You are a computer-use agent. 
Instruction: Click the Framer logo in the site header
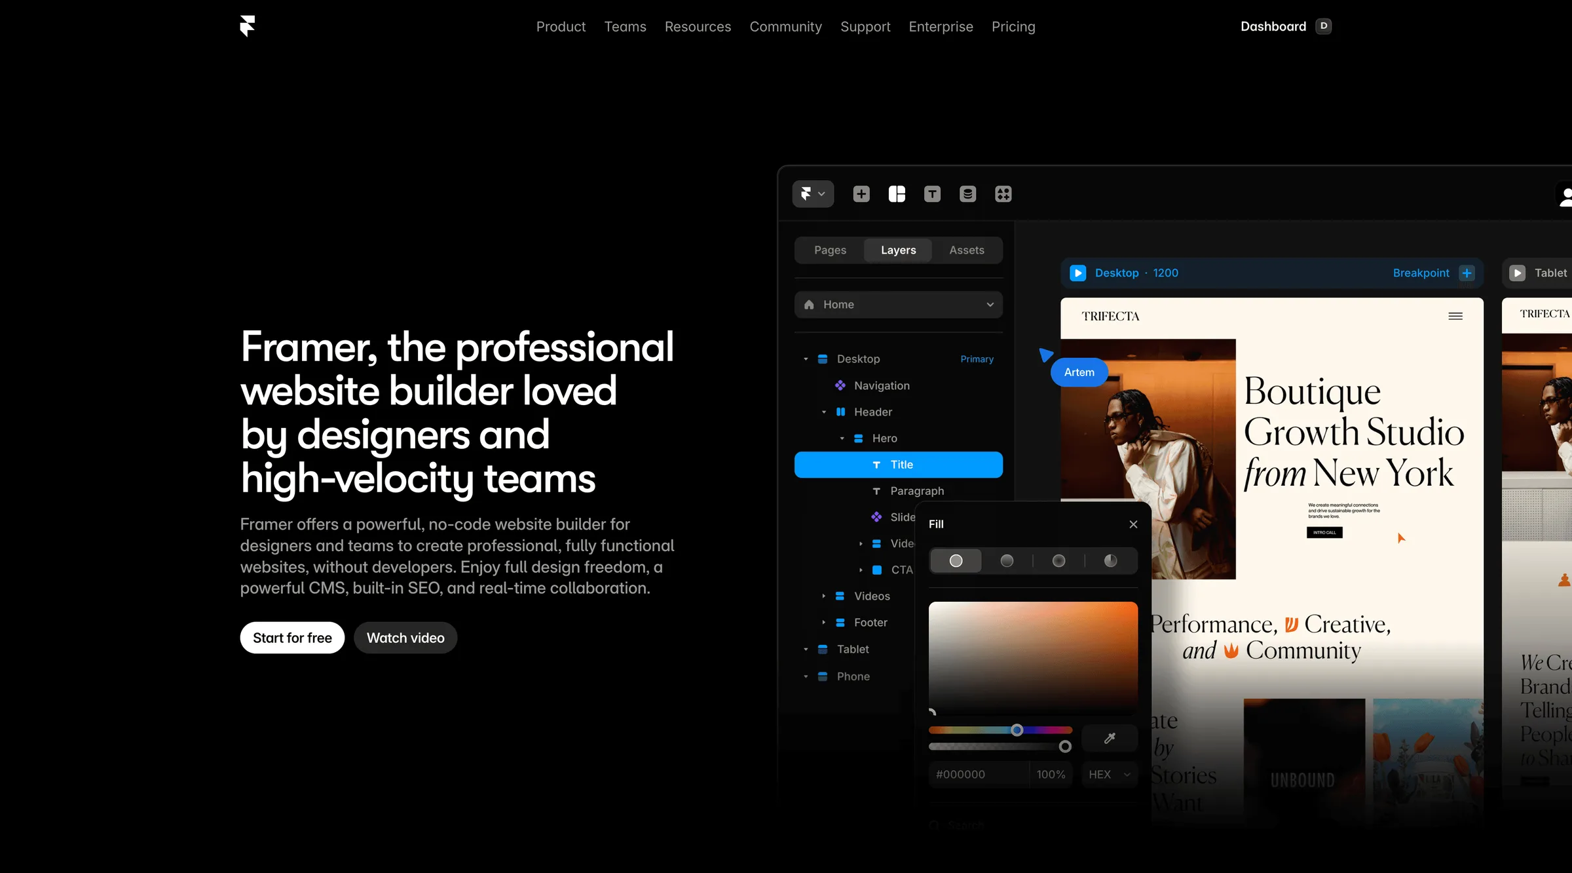[247, 26]
